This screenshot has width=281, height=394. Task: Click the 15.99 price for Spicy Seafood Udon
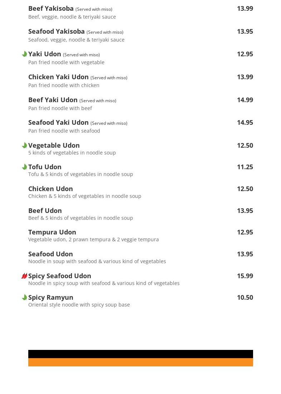pyautogui.click(x=245, y=276)
